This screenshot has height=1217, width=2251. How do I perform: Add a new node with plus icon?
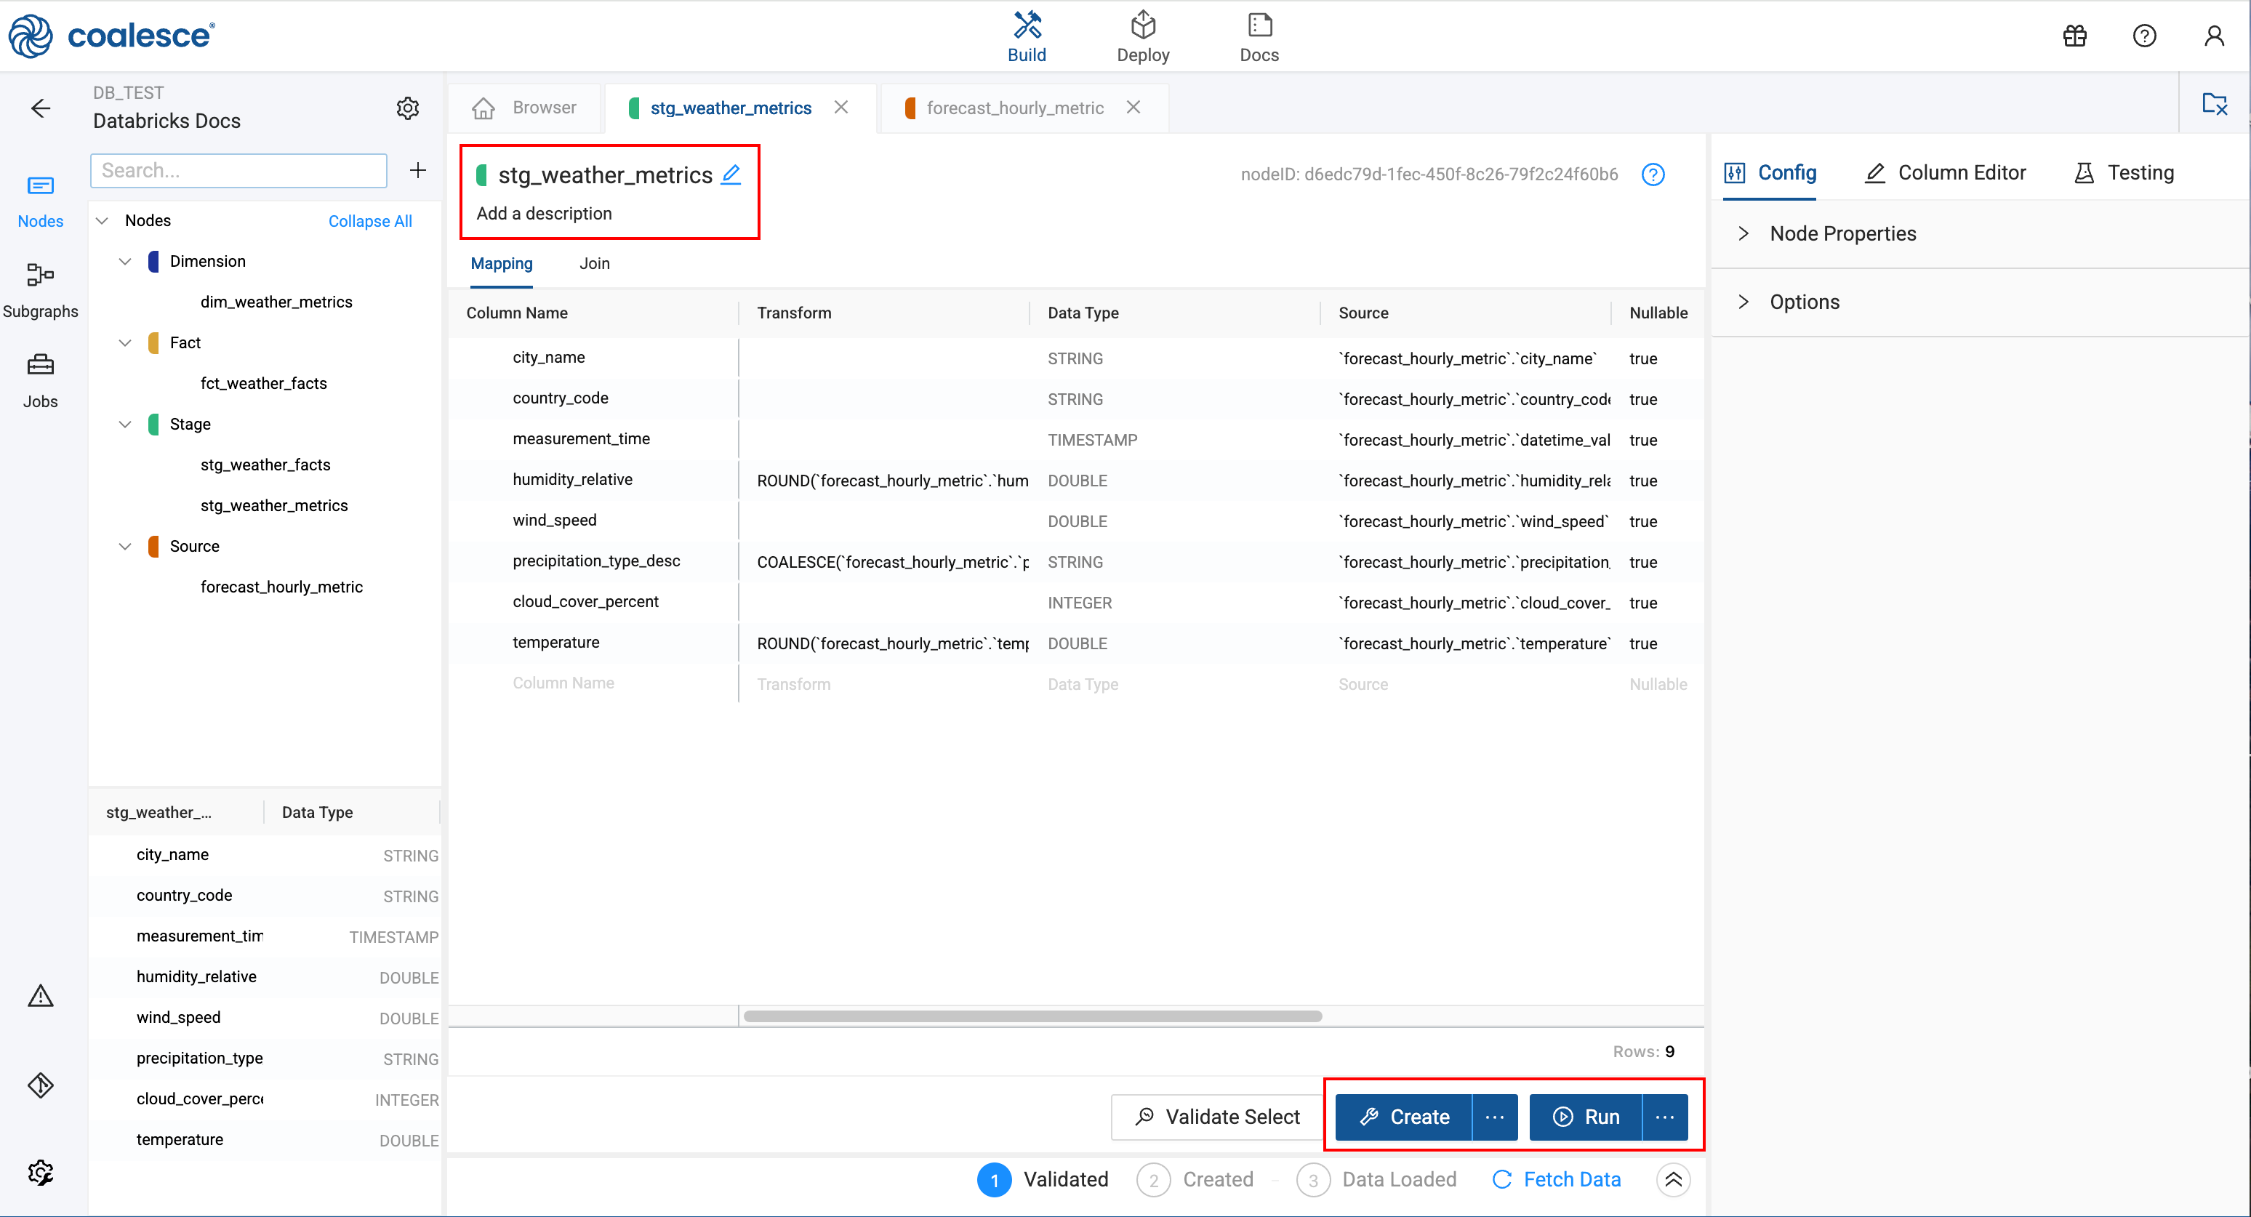pyautogui.click(x=417, y=170)
